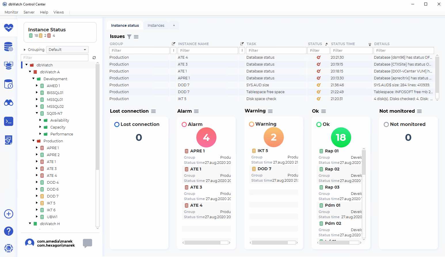Click the Issues filter funnel icon
The height and width of the screenshot is (257, 445).
[x=129, y=37]
